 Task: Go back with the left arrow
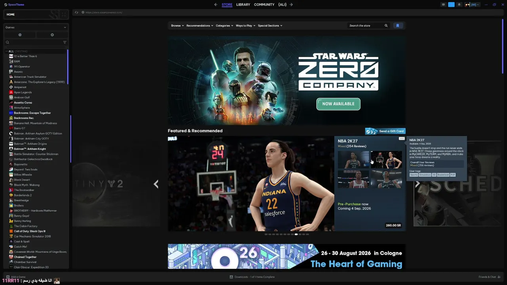click(x=215, y=5)
